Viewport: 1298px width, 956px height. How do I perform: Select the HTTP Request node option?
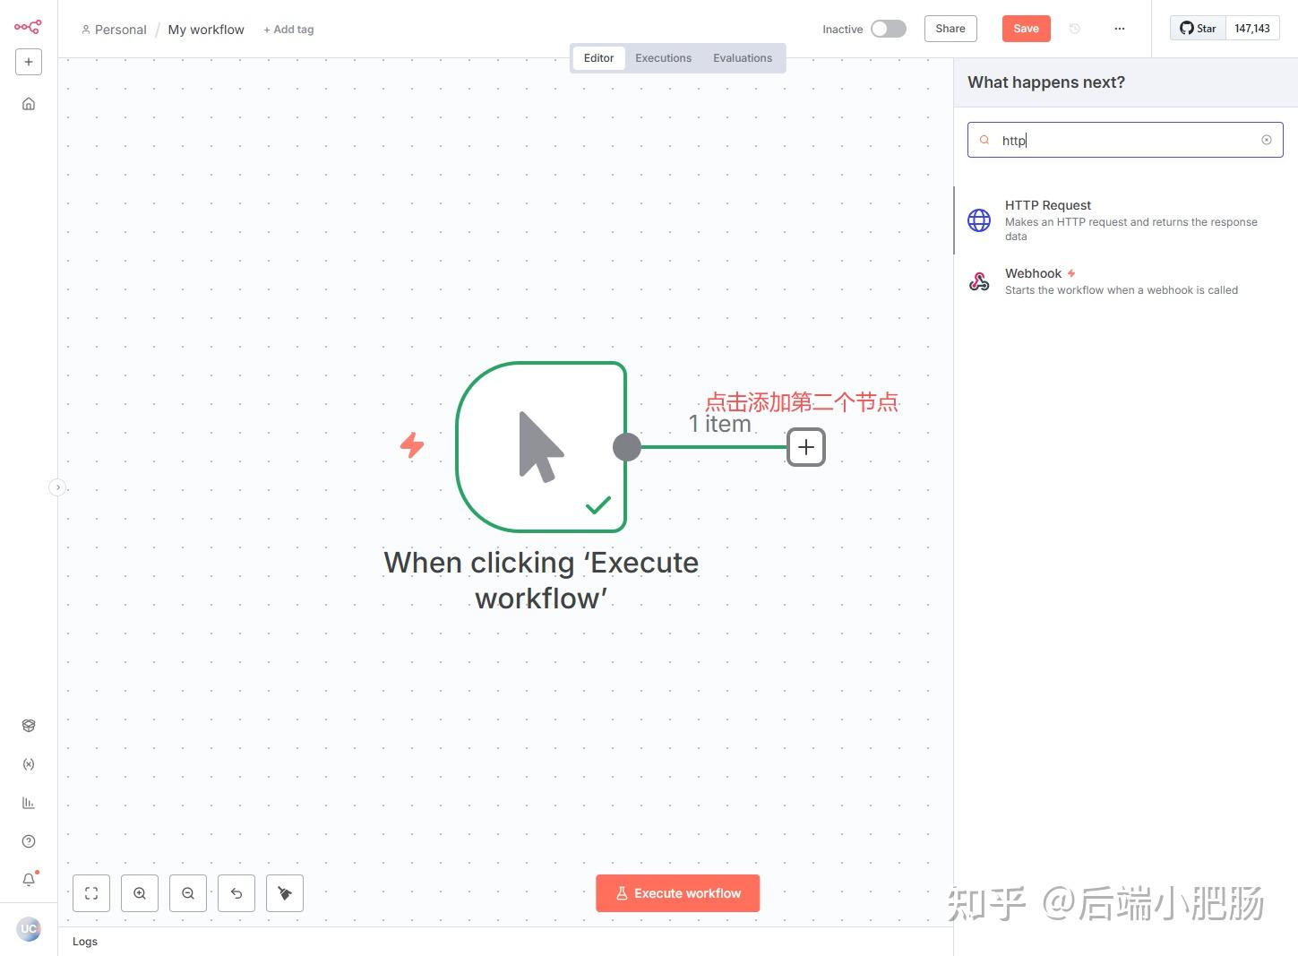[1126, 220]
